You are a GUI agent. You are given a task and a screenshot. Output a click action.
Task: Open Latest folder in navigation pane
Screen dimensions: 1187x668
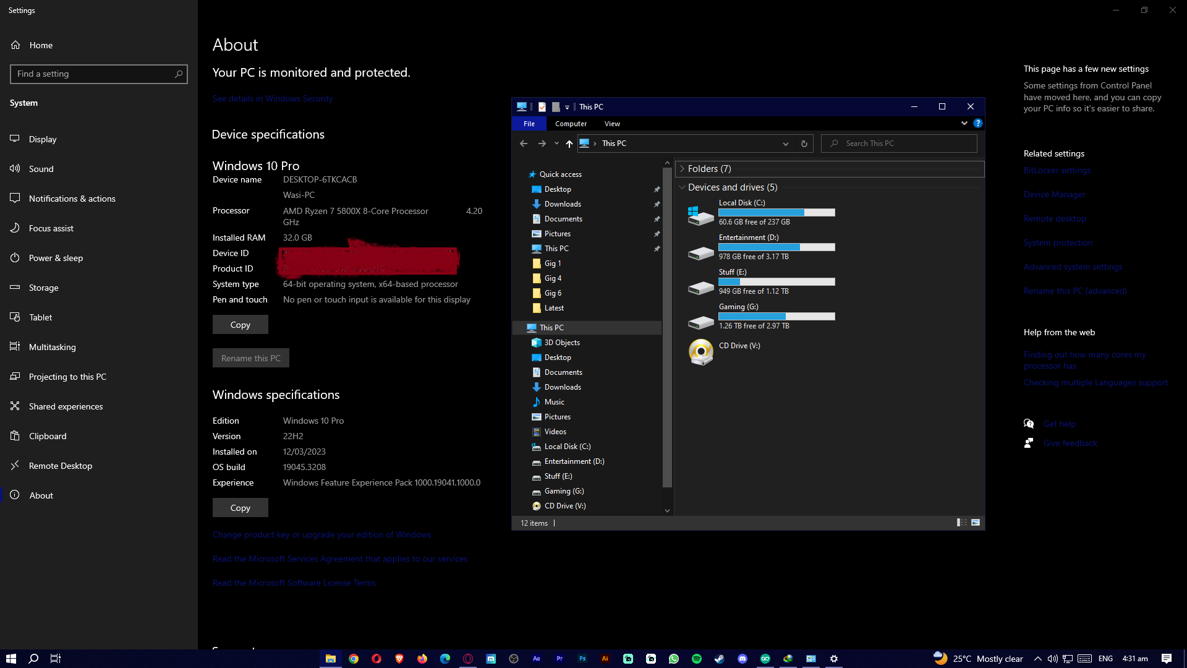[554, 308]
